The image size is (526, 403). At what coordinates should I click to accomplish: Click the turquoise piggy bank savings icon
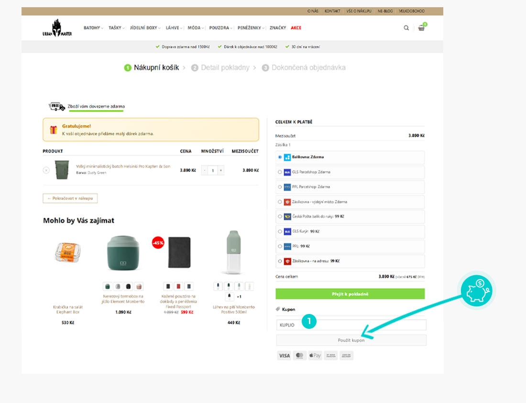click(x=477, y=290)
